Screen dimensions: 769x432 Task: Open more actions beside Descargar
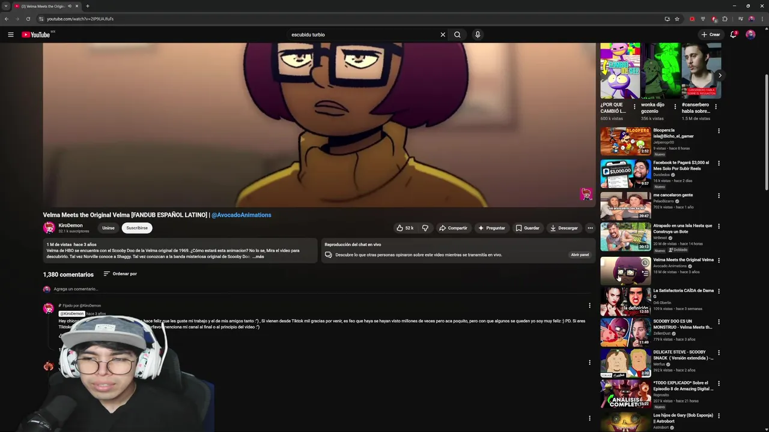tap(590, 228)
